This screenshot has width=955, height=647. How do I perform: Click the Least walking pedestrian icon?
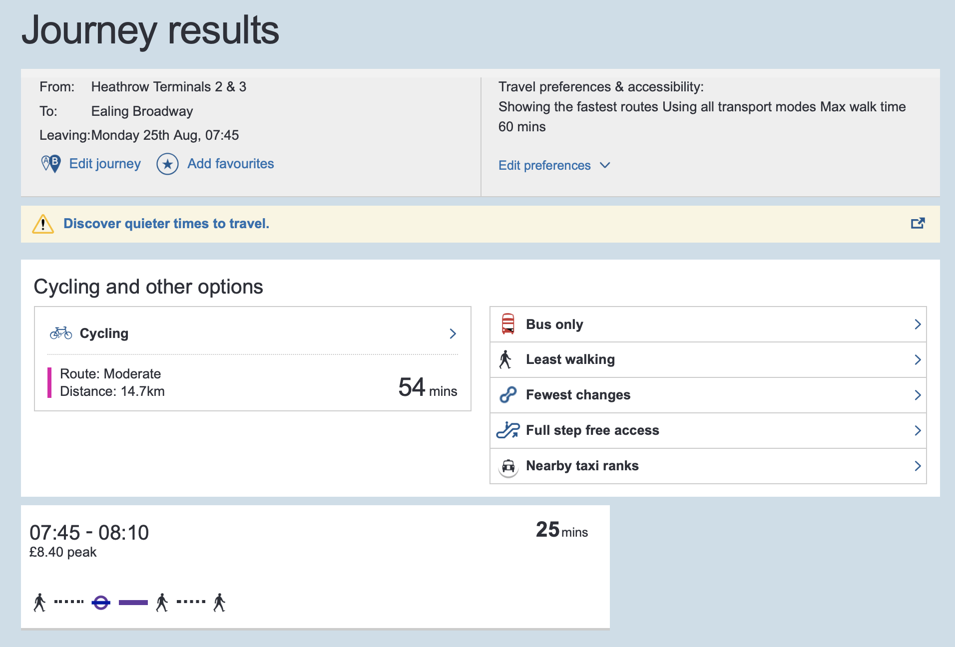click(x=506, y=359)
